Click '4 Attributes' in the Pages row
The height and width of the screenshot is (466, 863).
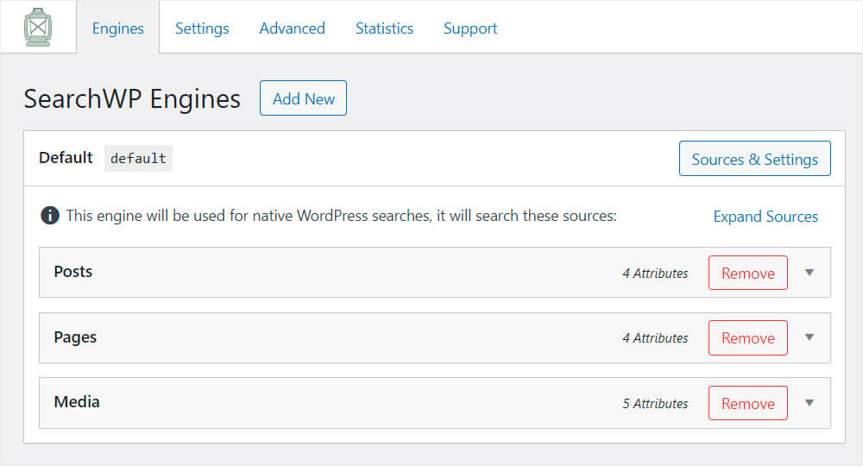(x=655, y=337)
